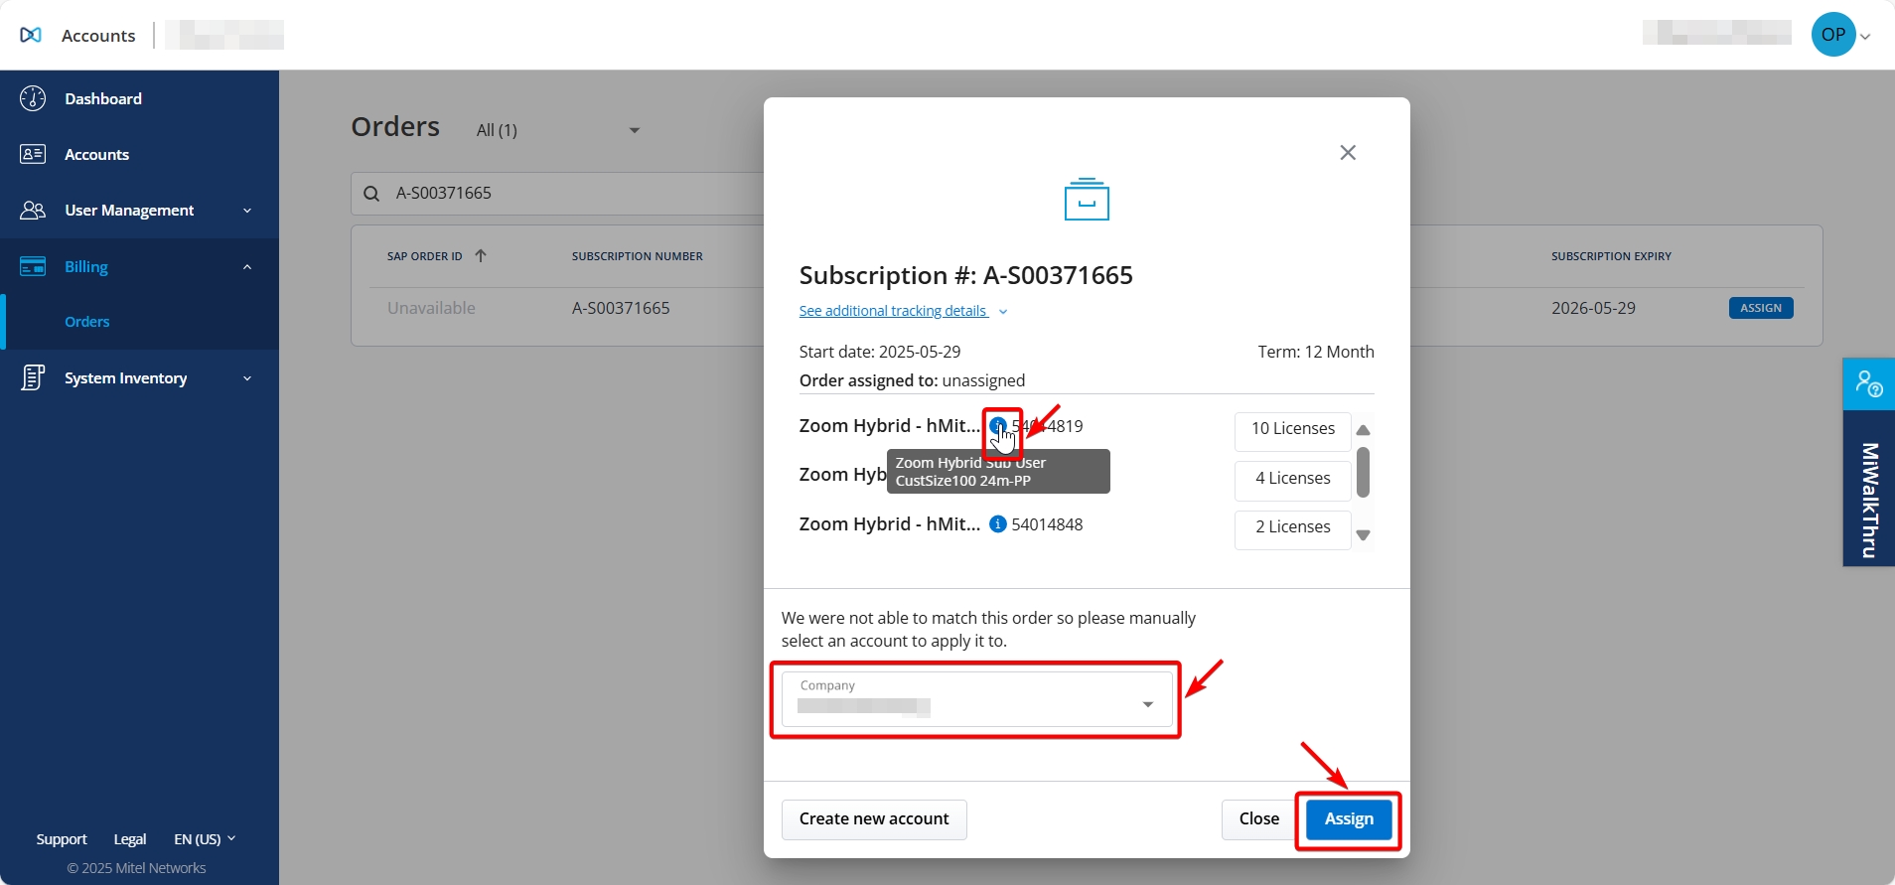Expand the System Inventory chevron
The height and width of the screenshot is (885, 1895).
(247, 378)
